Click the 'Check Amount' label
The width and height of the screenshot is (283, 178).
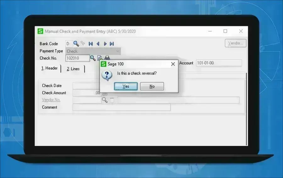[x=54, y=93]
